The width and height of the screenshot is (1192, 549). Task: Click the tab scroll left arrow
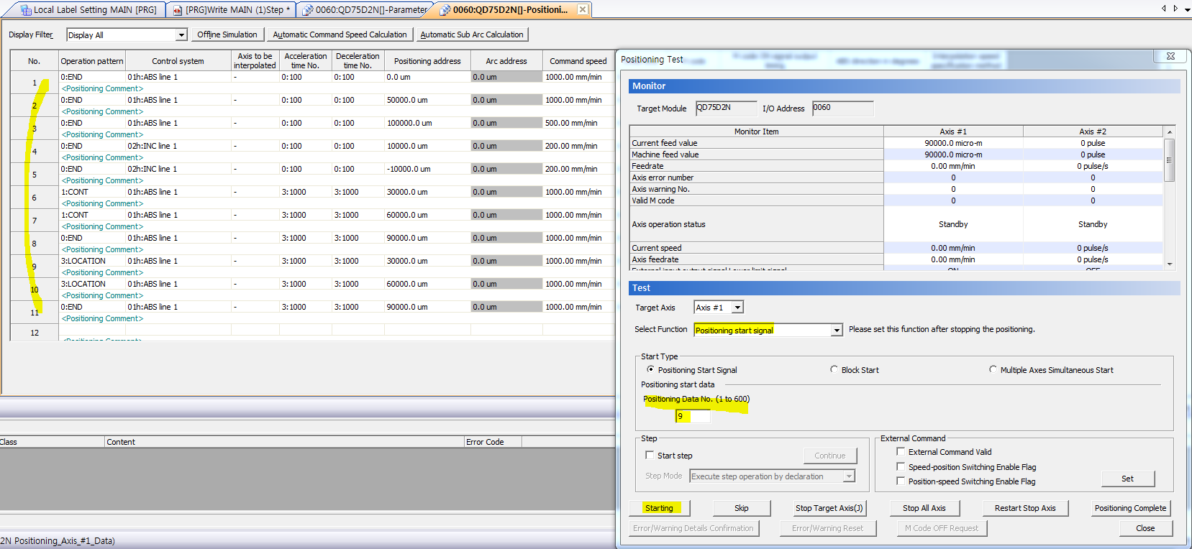point(1164,9)
